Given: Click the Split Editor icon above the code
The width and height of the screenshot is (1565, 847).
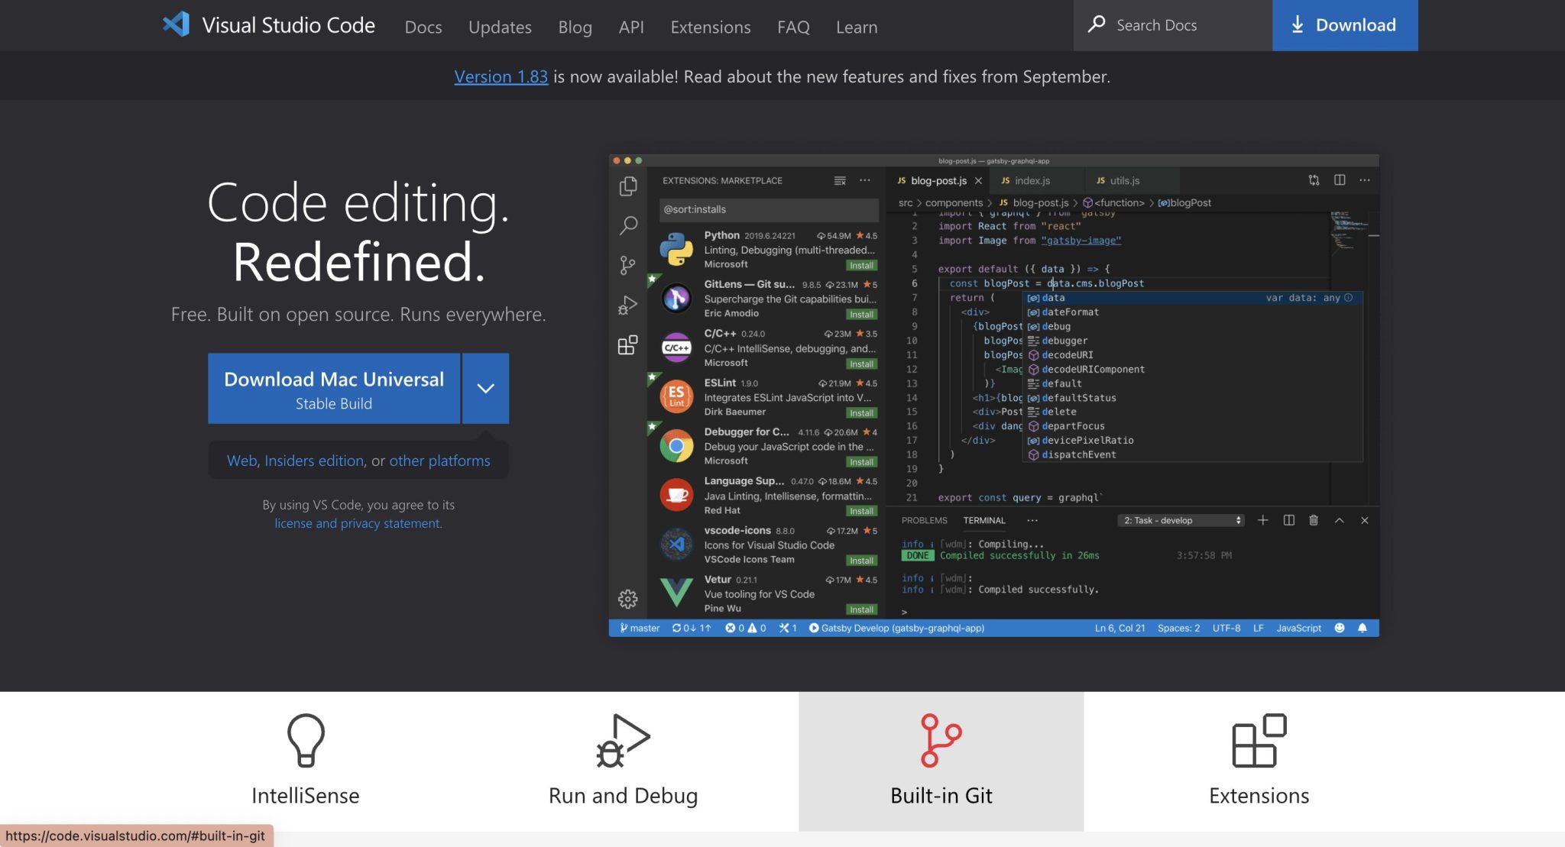Looking at the screenshot, I should tap(1339, 180).
